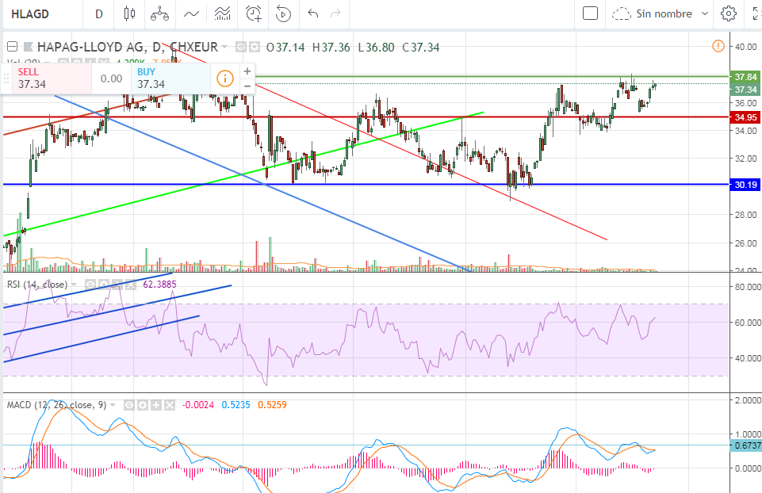
Task: Enter fullscreen mode
Action: (x=756, y=13)
